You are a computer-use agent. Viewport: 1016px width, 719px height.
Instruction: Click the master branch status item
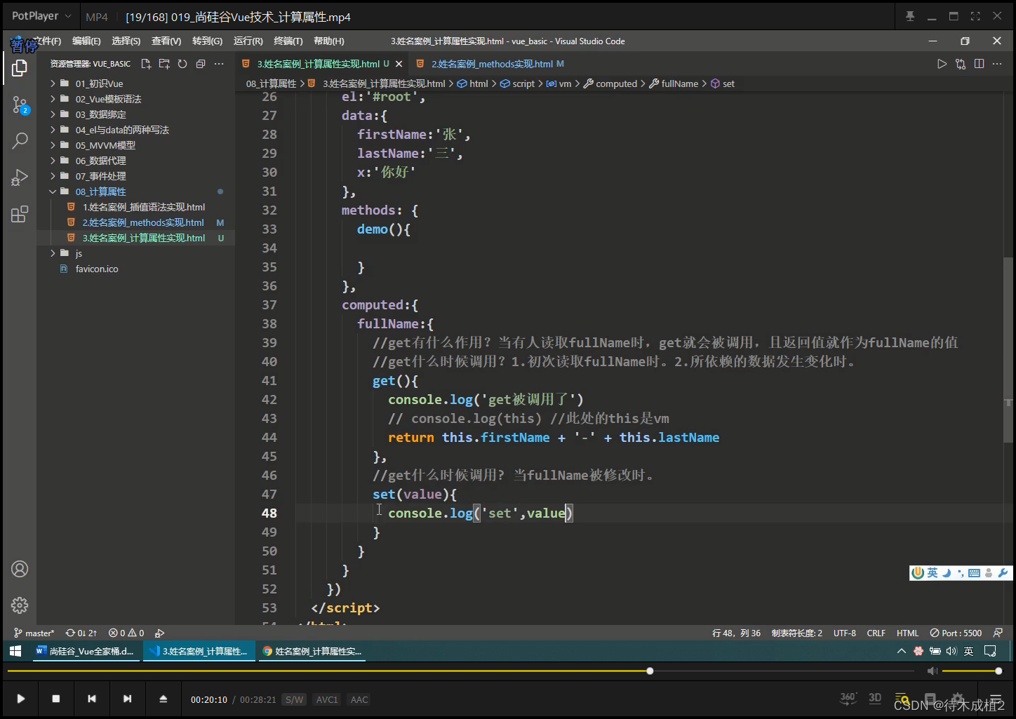(x=34, y=633)
